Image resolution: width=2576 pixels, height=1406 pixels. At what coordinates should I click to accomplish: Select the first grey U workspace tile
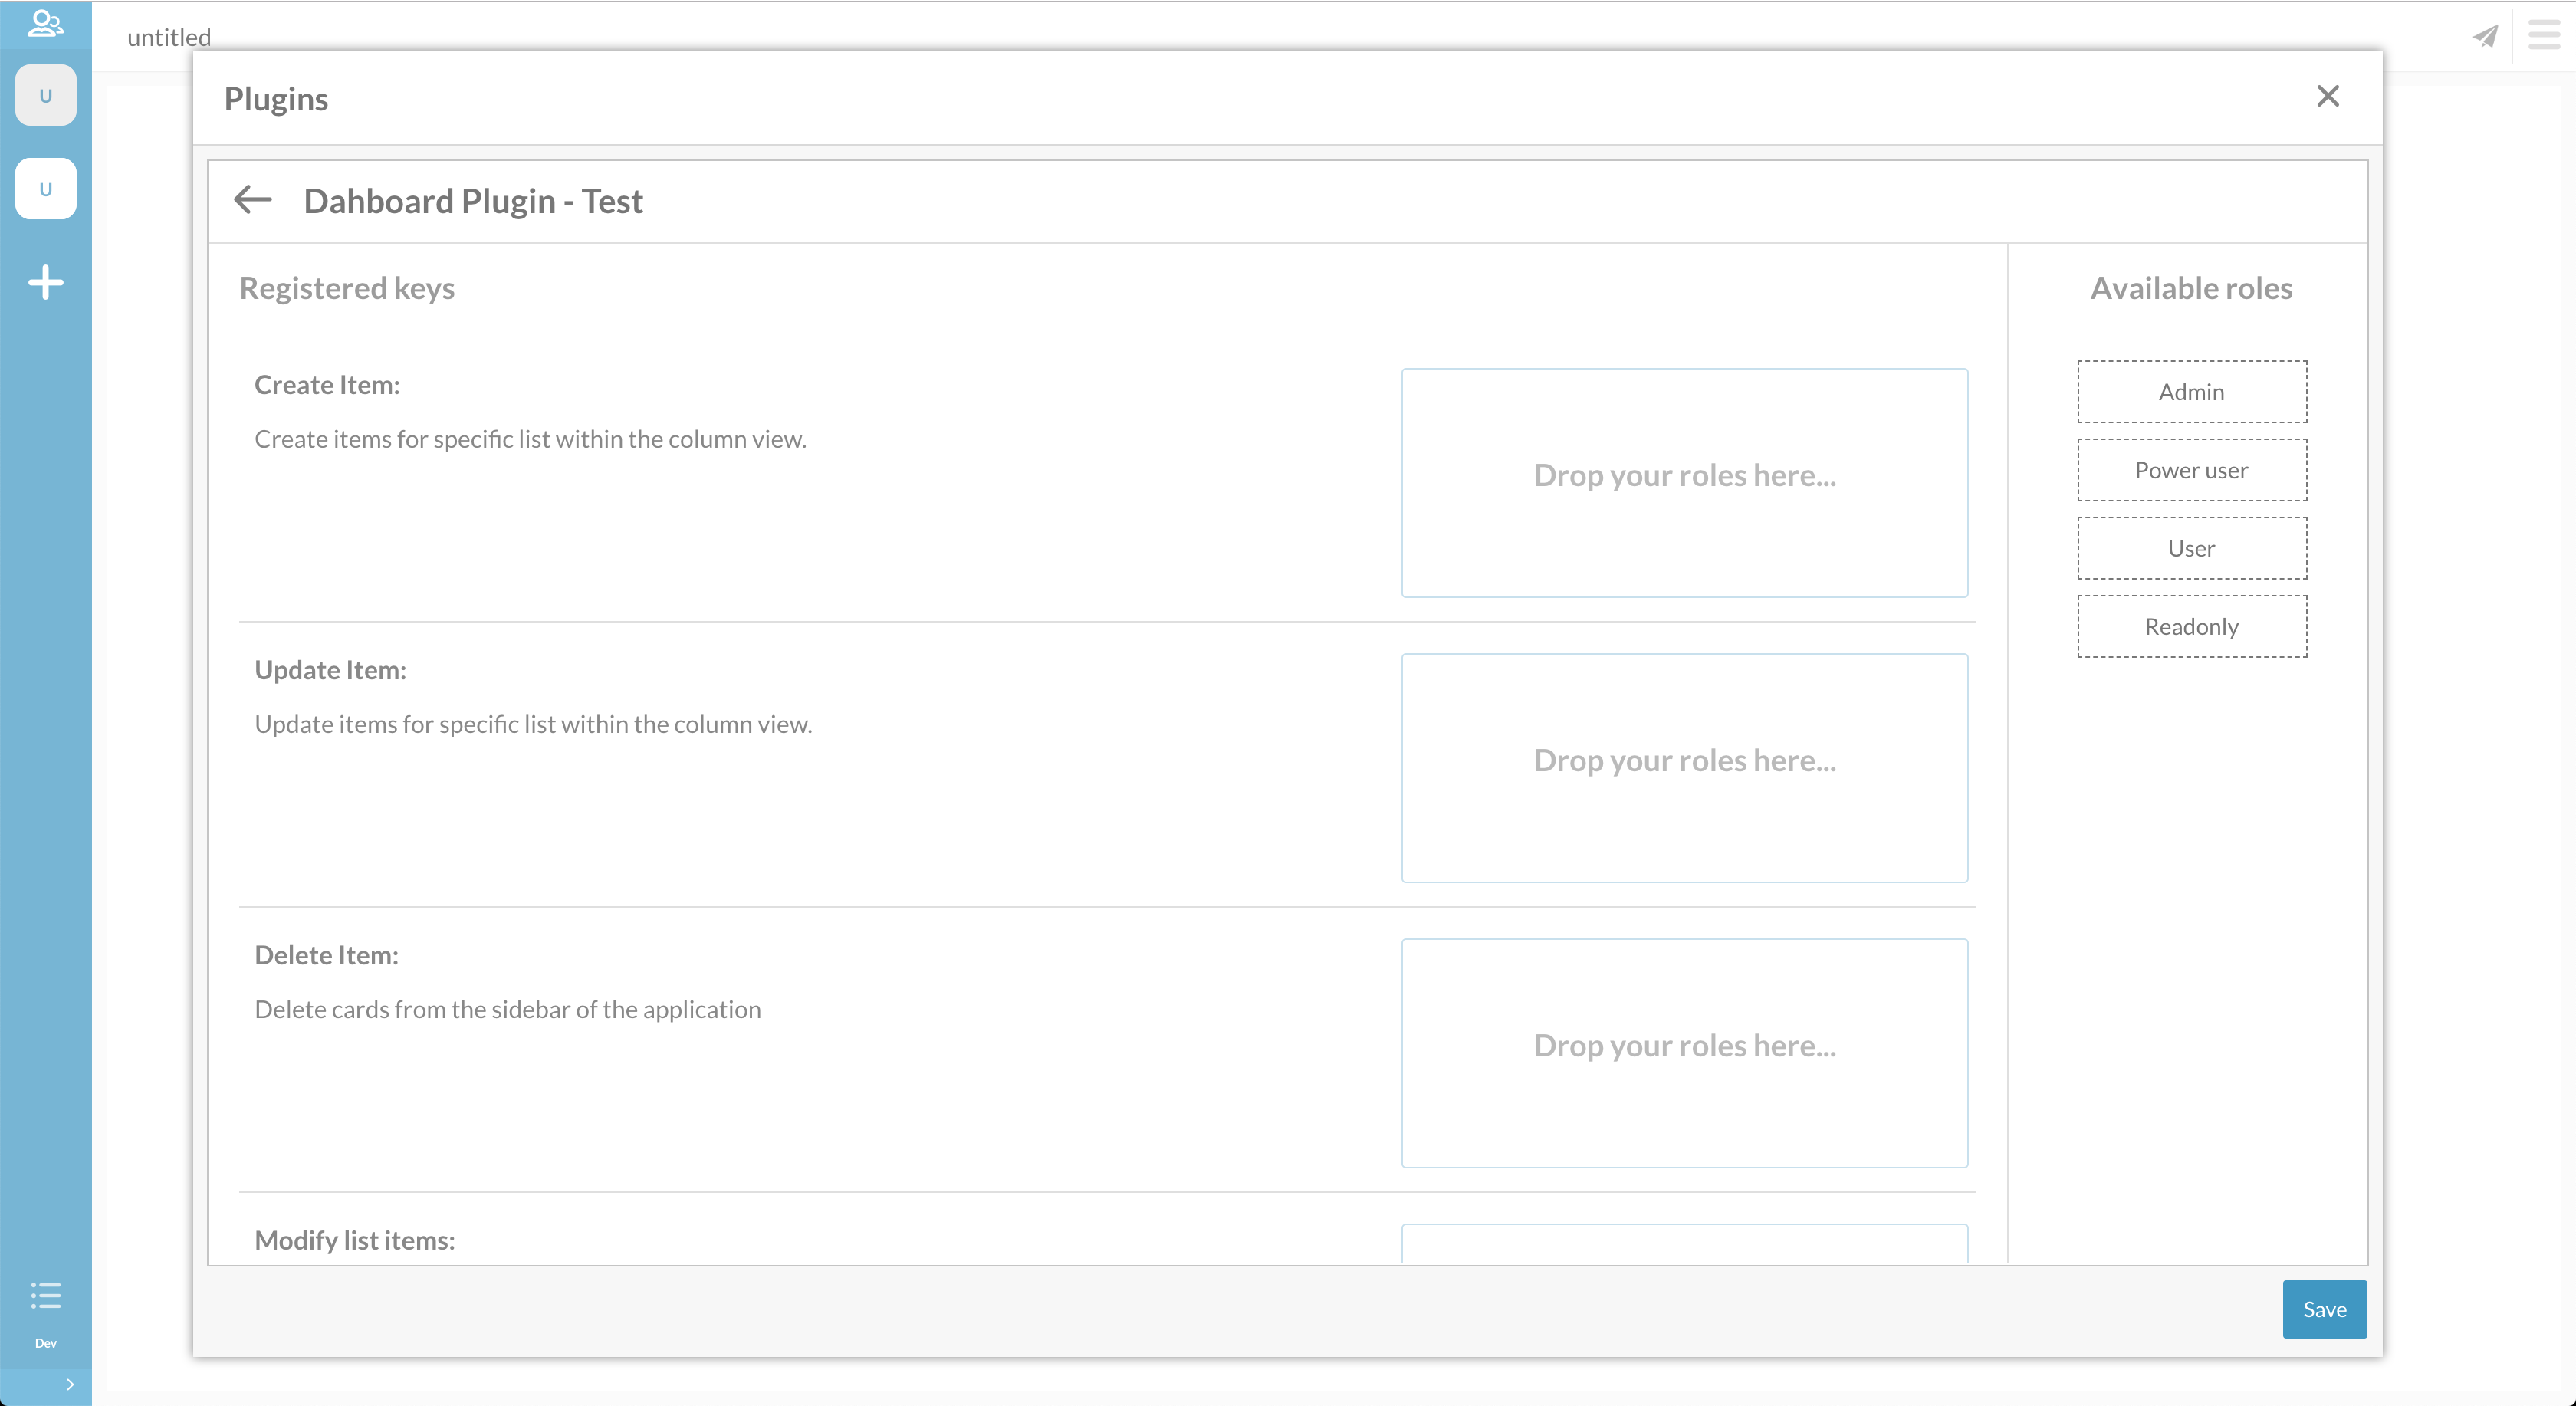pos(45,96)
